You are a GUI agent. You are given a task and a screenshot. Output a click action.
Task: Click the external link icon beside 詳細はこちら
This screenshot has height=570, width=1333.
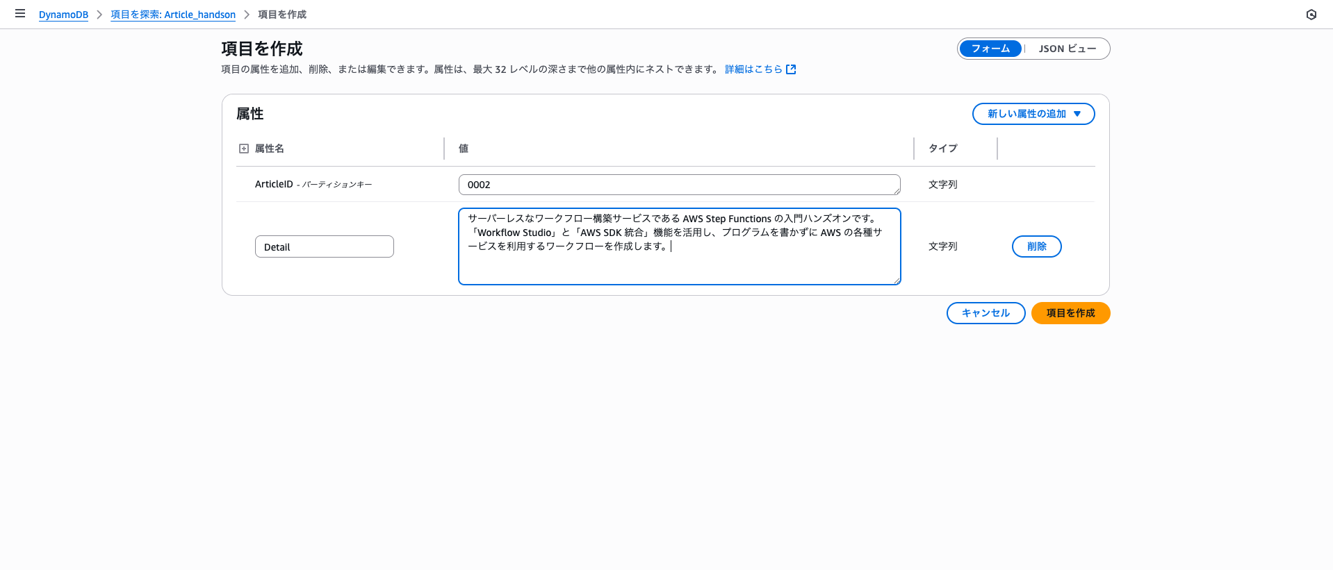[x=791, y=69]
